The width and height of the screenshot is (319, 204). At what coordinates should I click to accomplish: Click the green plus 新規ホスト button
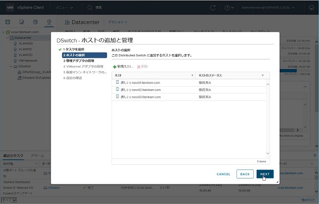[123, 66]
